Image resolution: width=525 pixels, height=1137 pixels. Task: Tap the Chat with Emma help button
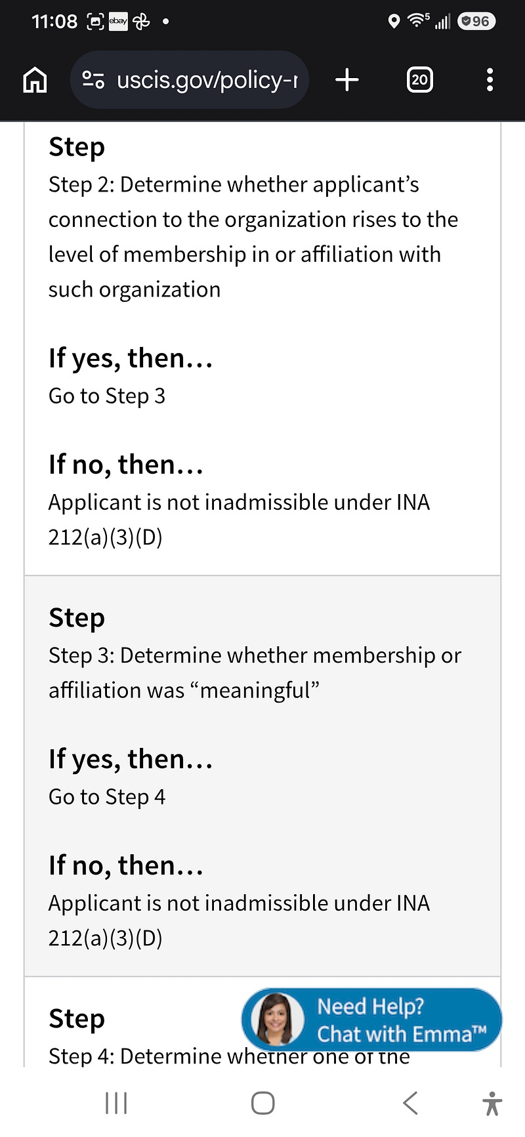(371, 1020)
